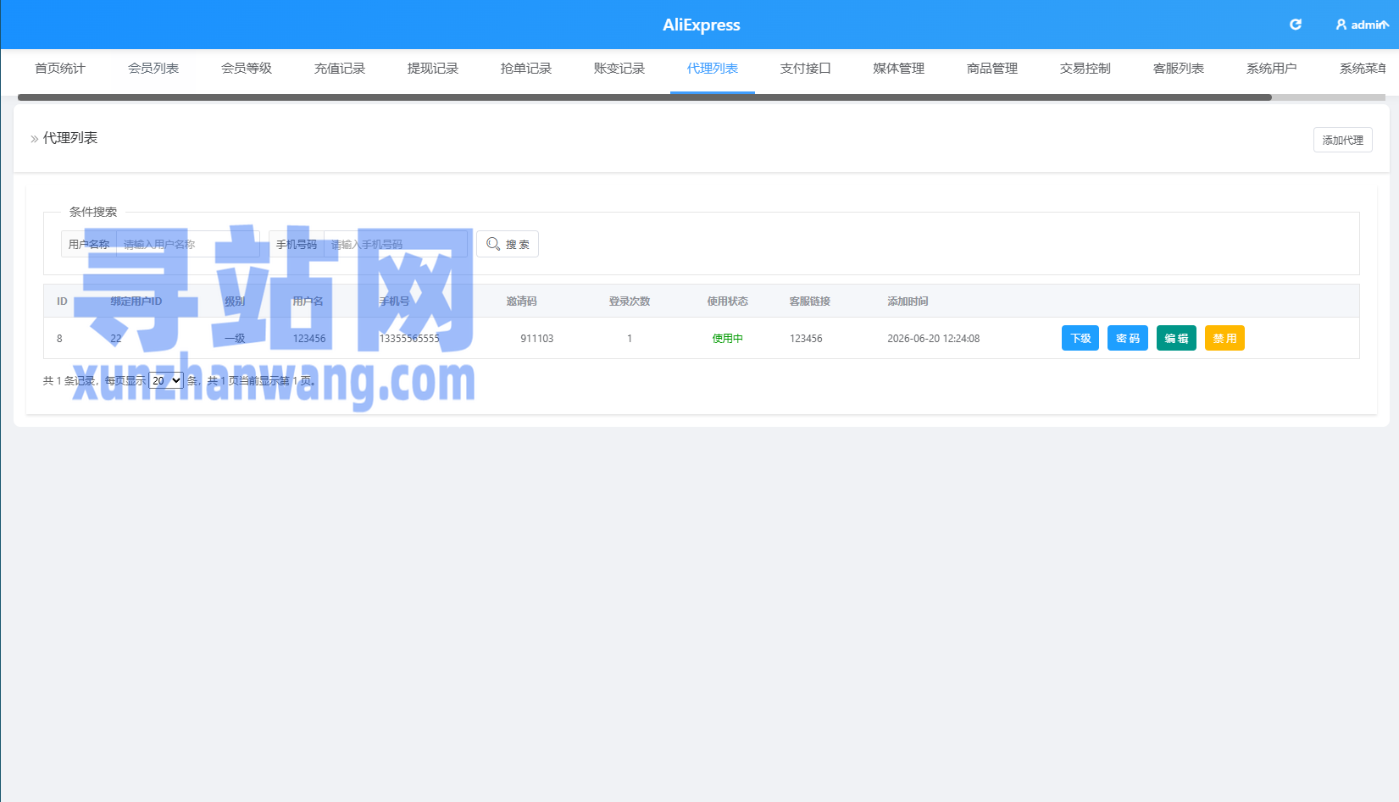1399x802 pixels.
Task: Open 会员等级 tab
Action: 247,69
